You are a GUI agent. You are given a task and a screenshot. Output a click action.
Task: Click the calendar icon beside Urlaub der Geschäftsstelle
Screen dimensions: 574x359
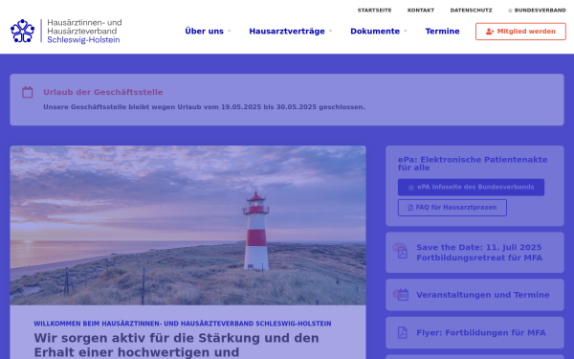click(x=28, y=92)
